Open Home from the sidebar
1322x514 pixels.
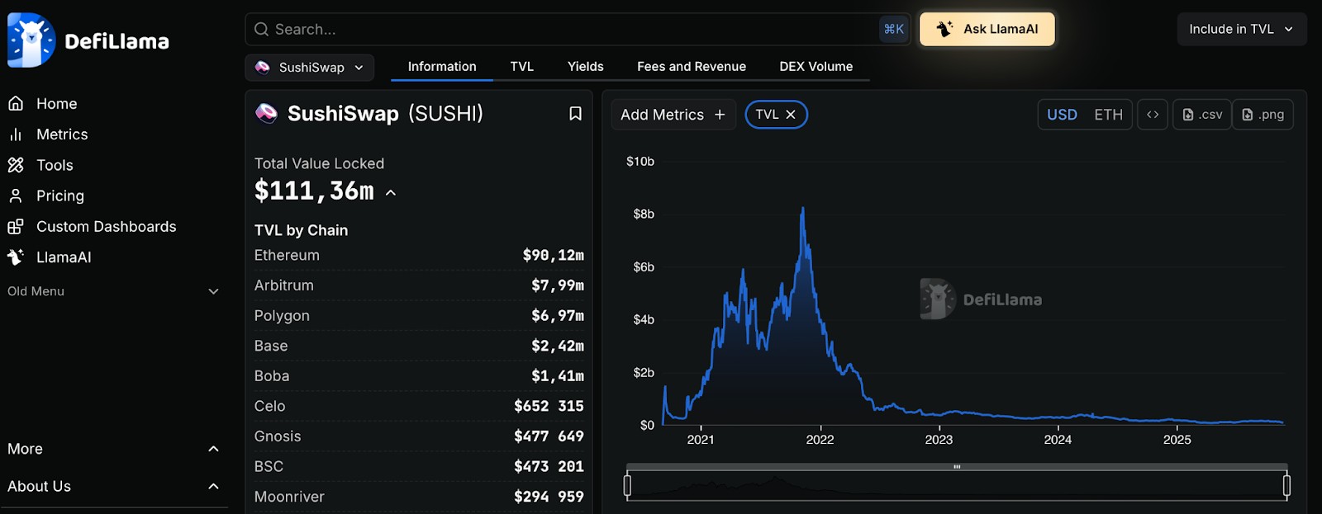[x=56, y=104]
